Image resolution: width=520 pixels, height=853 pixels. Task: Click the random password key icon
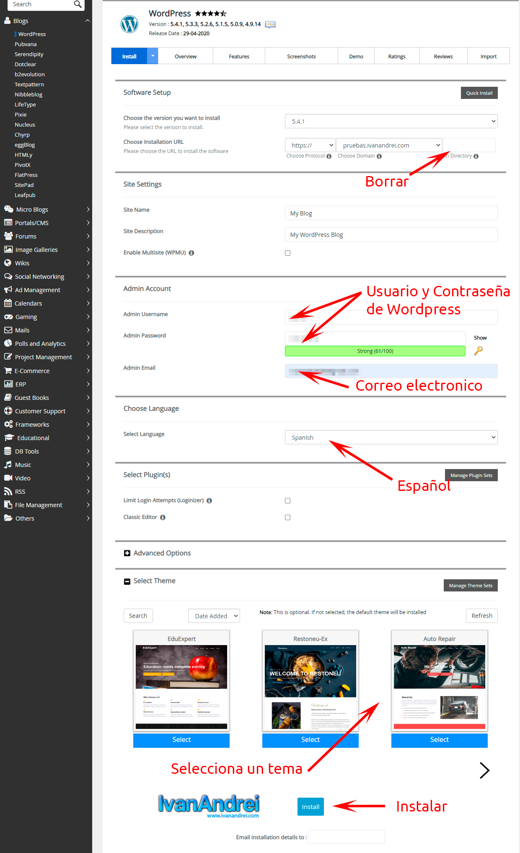coord(478,350)
